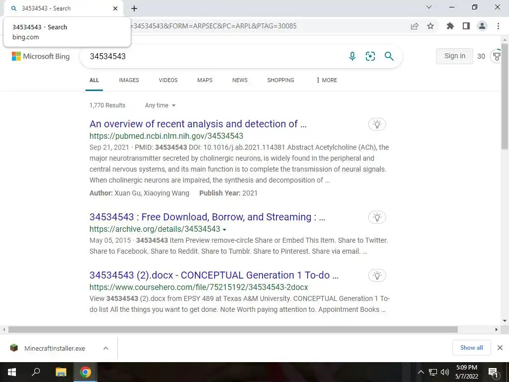Click the archive.org/details URL link

click(x=155, y=229)
